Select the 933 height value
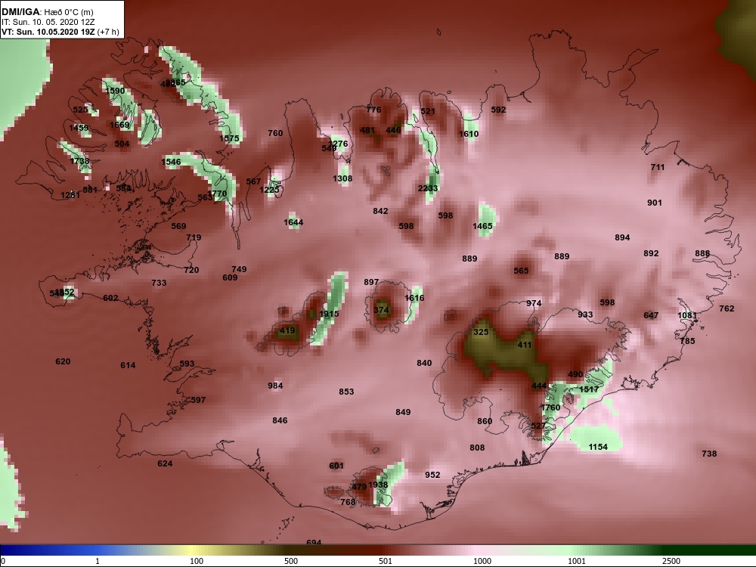The height and width of the screenshot is (567, 756). point(585,314)
